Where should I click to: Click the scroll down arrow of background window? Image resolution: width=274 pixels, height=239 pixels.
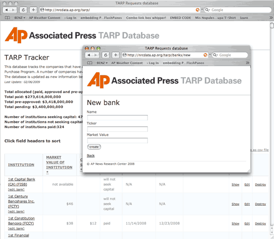[x=272, y=233]
